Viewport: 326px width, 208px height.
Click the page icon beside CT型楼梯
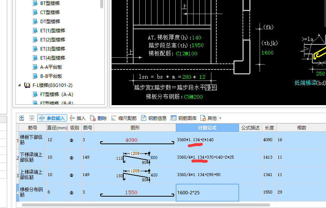click(x=35, y=13)
